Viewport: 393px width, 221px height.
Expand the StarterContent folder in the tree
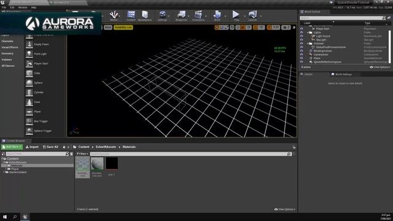[4, 173]
